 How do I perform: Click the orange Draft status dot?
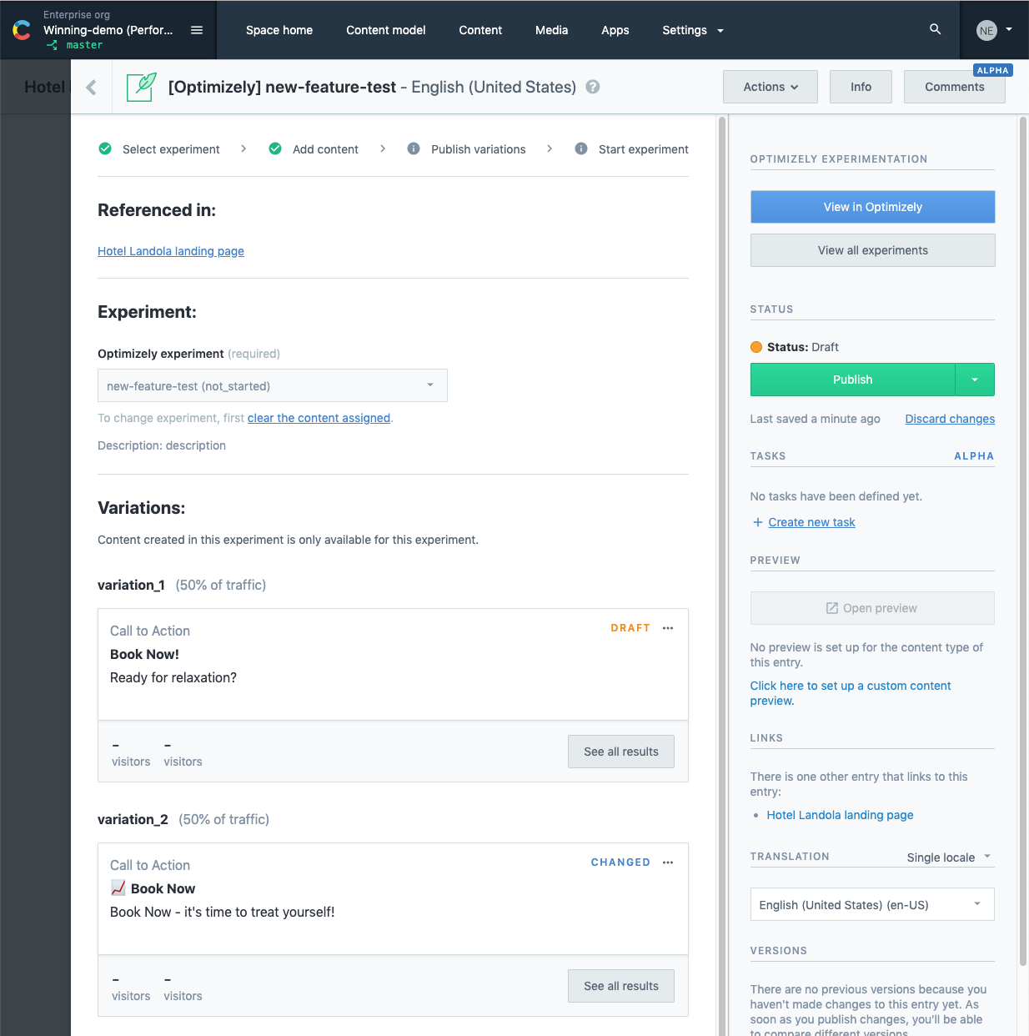(x=756, y=347)
